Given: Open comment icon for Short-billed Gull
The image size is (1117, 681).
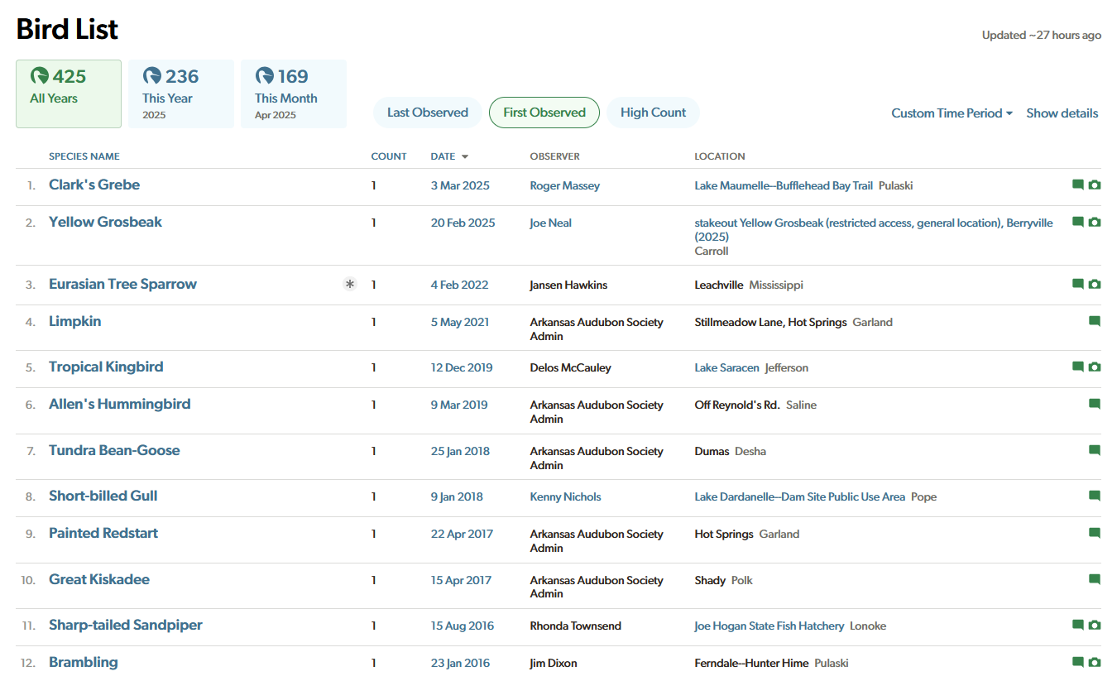Looking at the screenshot, I should tap(1095, 496).
